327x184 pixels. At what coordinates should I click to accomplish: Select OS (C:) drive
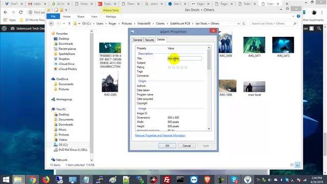(x=63, y=145)
